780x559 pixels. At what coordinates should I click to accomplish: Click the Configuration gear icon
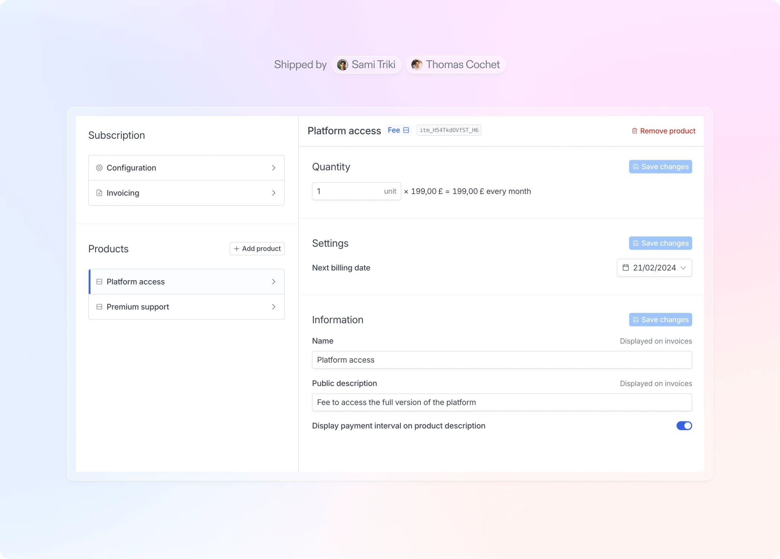coord(99,168)
